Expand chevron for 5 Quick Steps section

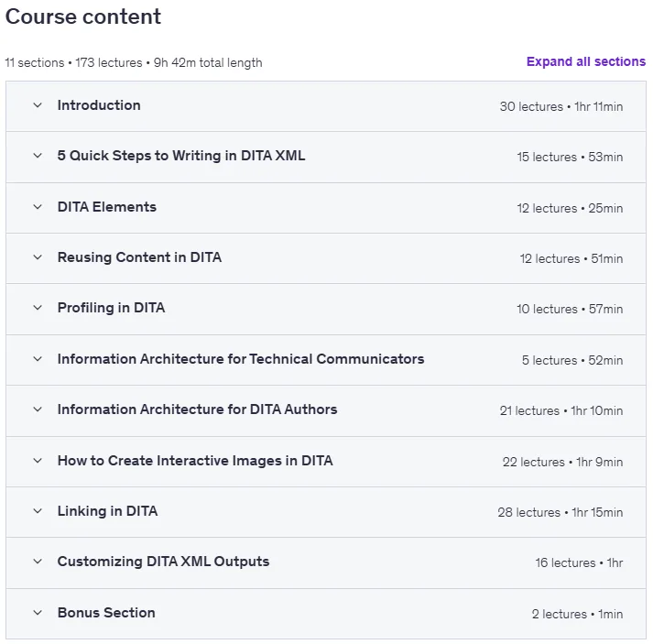38,156
